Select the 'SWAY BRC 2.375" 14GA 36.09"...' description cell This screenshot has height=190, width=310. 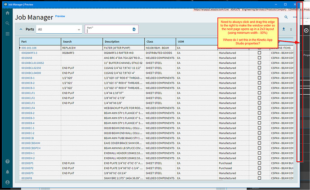tap(124, 178)
